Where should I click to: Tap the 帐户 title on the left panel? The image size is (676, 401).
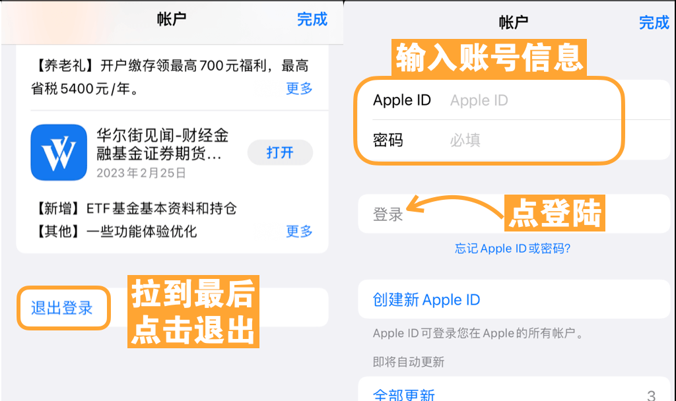pos(172,19)
